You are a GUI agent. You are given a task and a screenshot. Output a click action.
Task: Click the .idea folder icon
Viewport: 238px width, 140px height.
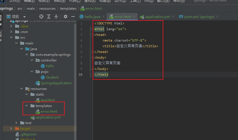17,26
